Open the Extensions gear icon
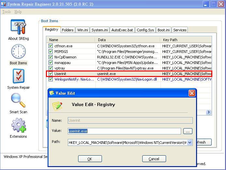This screenshot has width=226, height=170. click(x=19, y=125)
